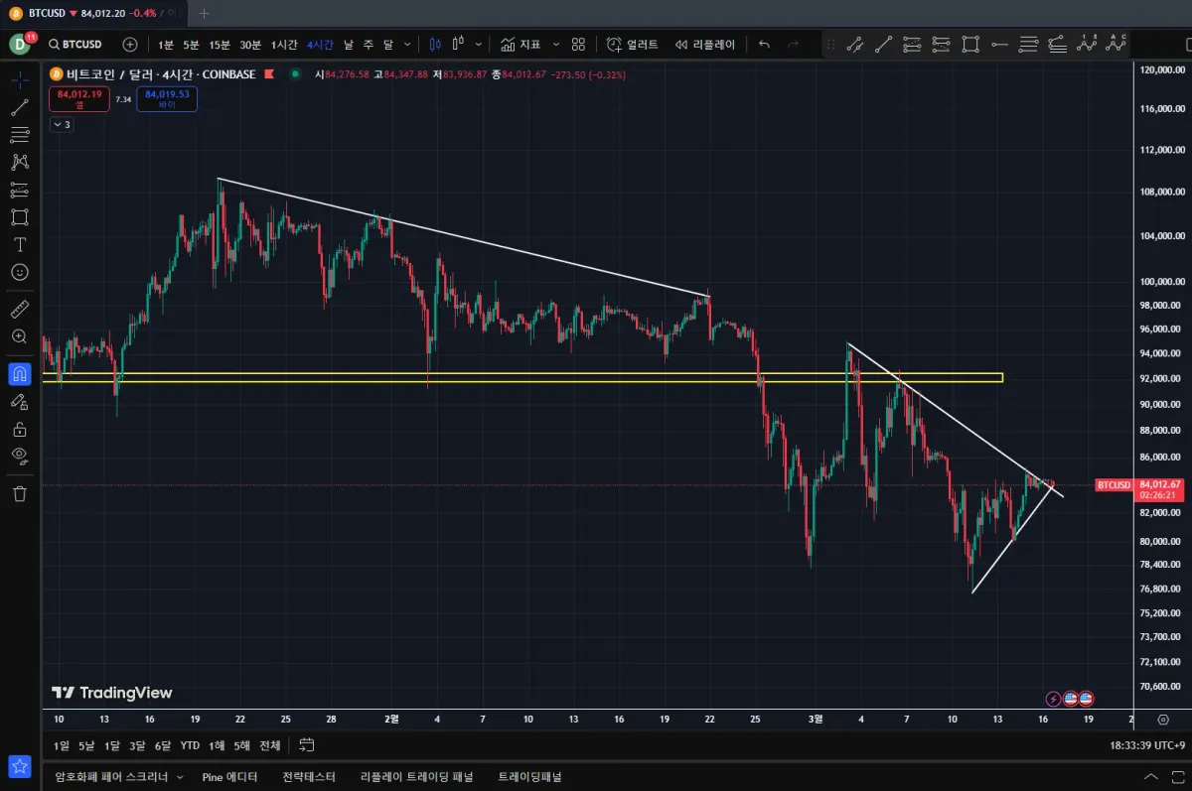Screen dimensions: 1192x791
Task: Toggle lock all drawings padlock
Action: click(20, 429)
